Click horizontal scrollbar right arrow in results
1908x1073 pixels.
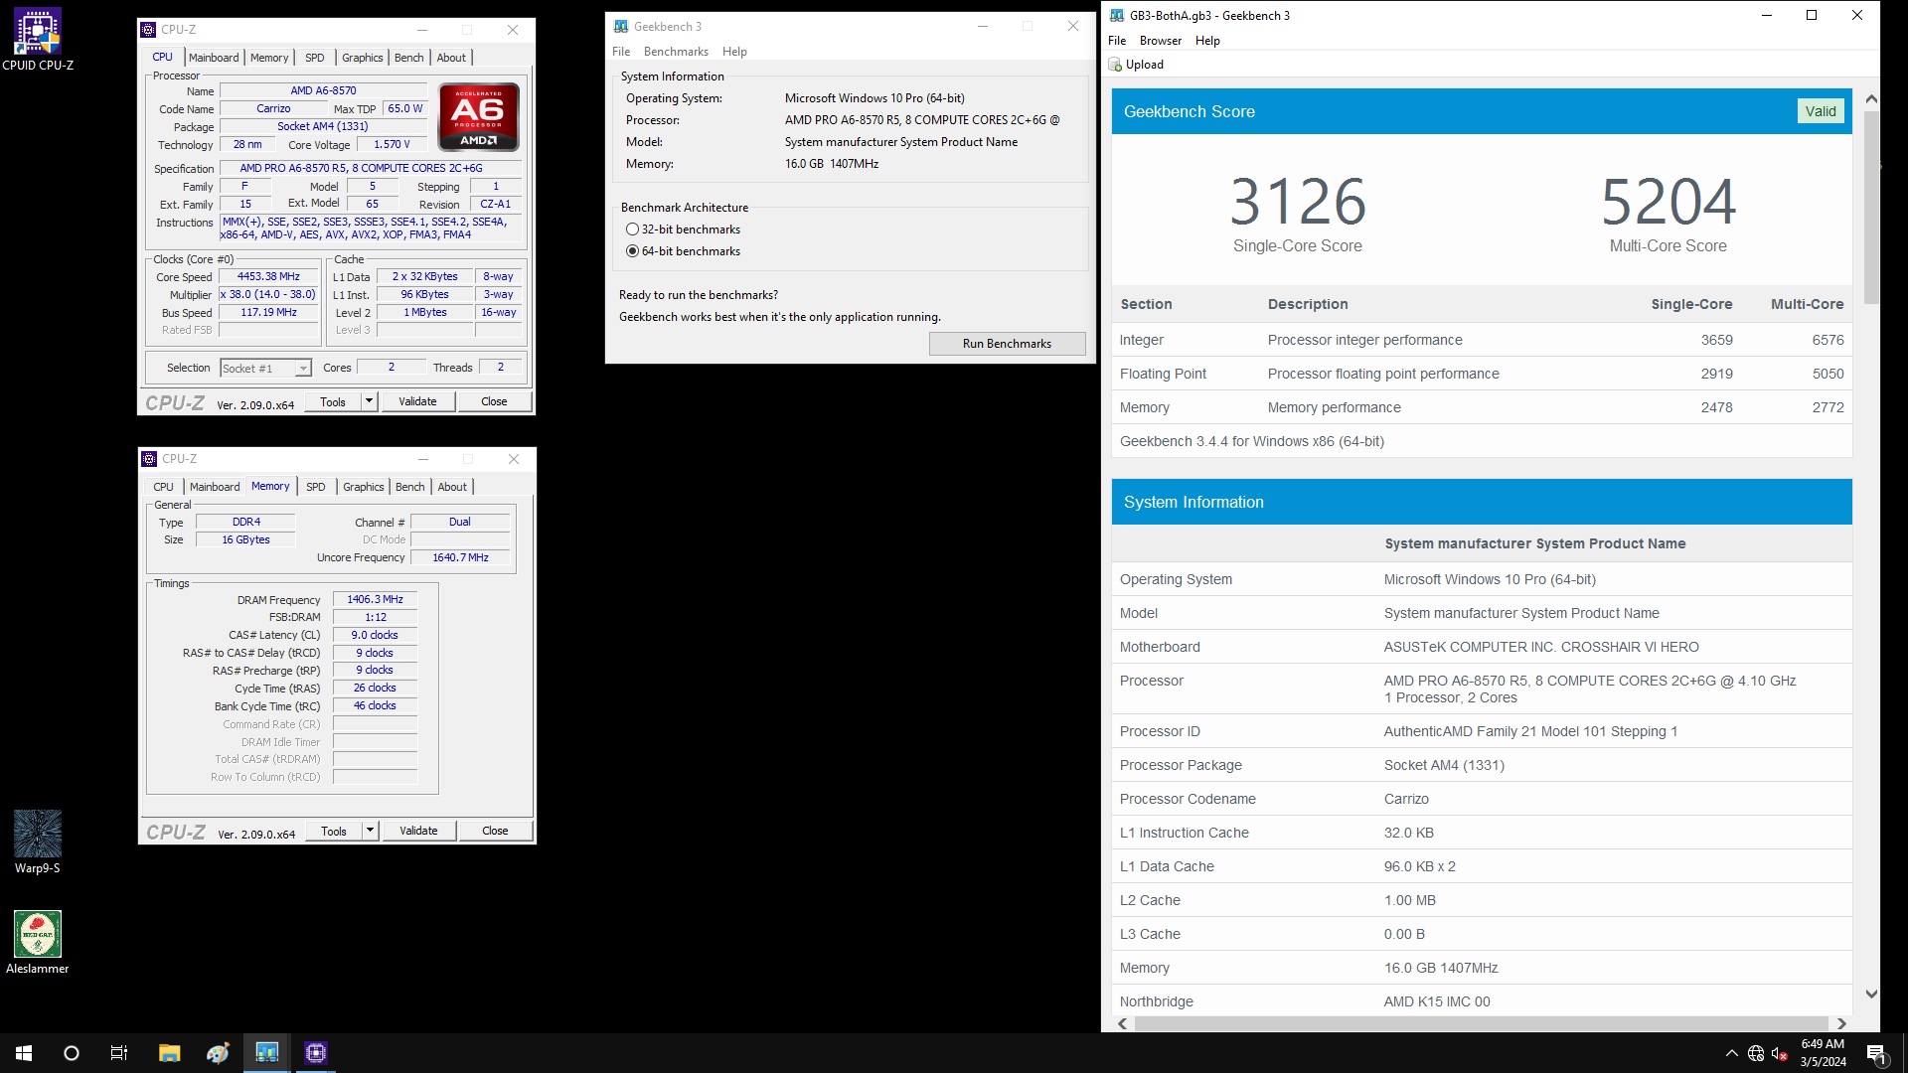1841,1023
